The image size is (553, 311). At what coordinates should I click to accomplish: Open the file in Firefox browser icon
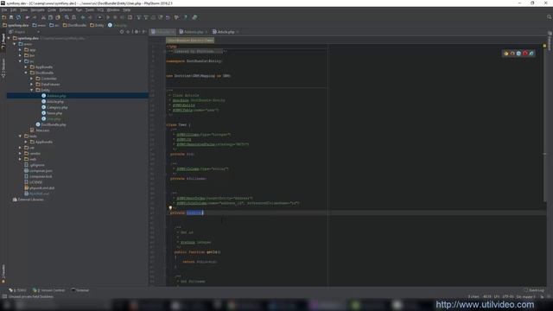tap(512, 54)
